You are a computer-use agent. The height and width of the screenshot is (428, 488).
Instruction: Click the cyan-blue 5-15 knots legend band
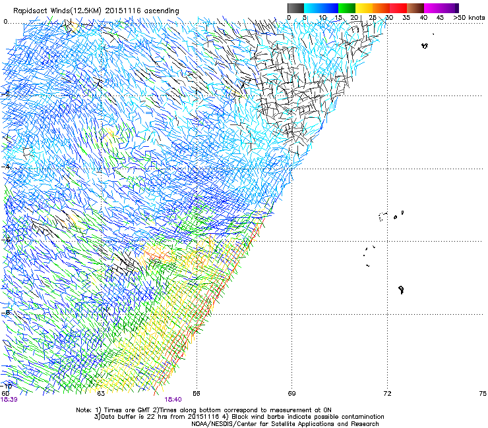[x=321, y=8]
